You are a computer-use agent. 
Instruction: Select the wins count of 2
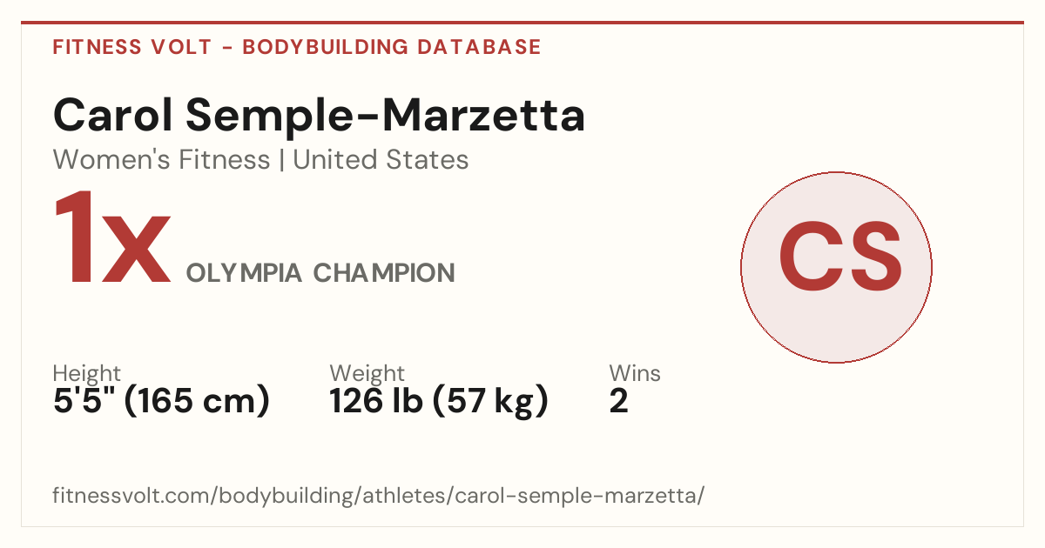618,403
